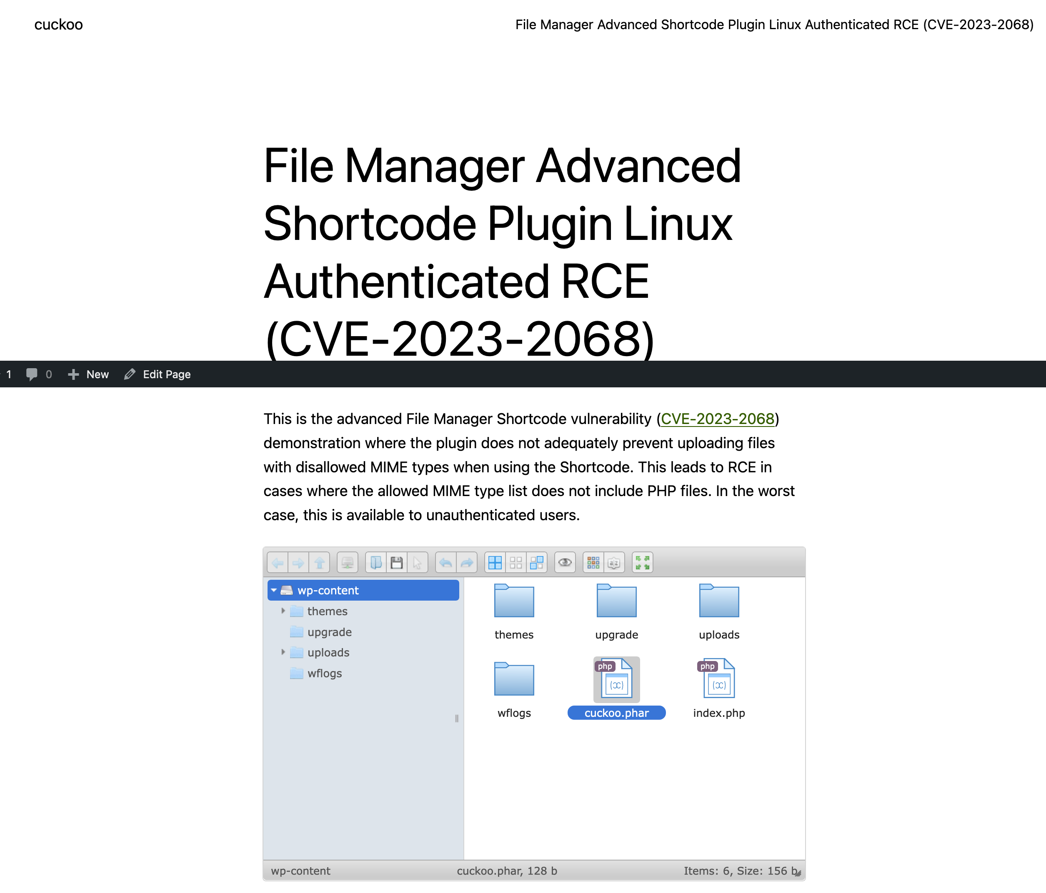Viewport: 1046px width, 893px height.
Task: Switch to icons view mode
Action: pyautogui.click(x=593, y=563)
